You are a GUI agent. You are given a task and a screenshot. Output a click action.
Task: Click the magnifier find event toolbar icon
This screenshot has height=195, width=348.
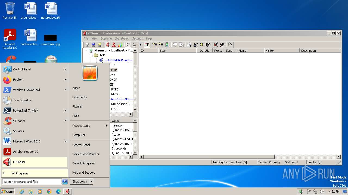click(x=175, y=45)
